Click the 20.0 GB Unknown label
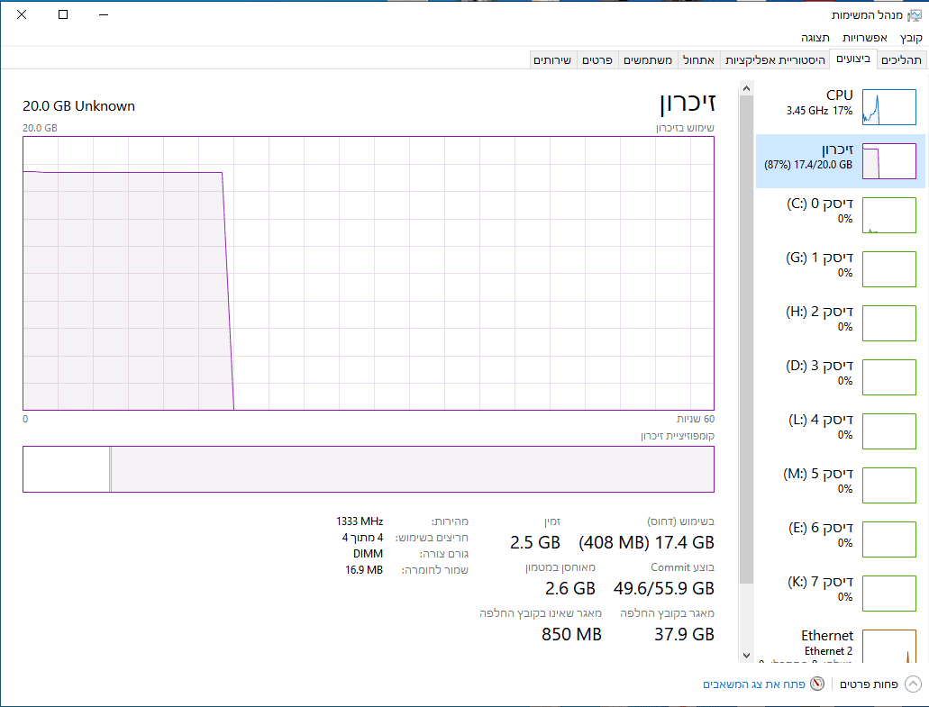 tap(78, 106)
